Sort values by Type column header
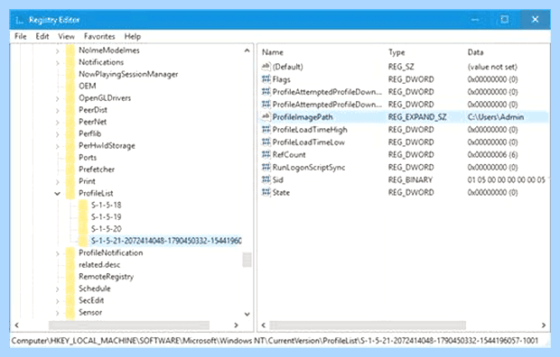This screenshot has width=560, height=357. (x=397, y=52)
